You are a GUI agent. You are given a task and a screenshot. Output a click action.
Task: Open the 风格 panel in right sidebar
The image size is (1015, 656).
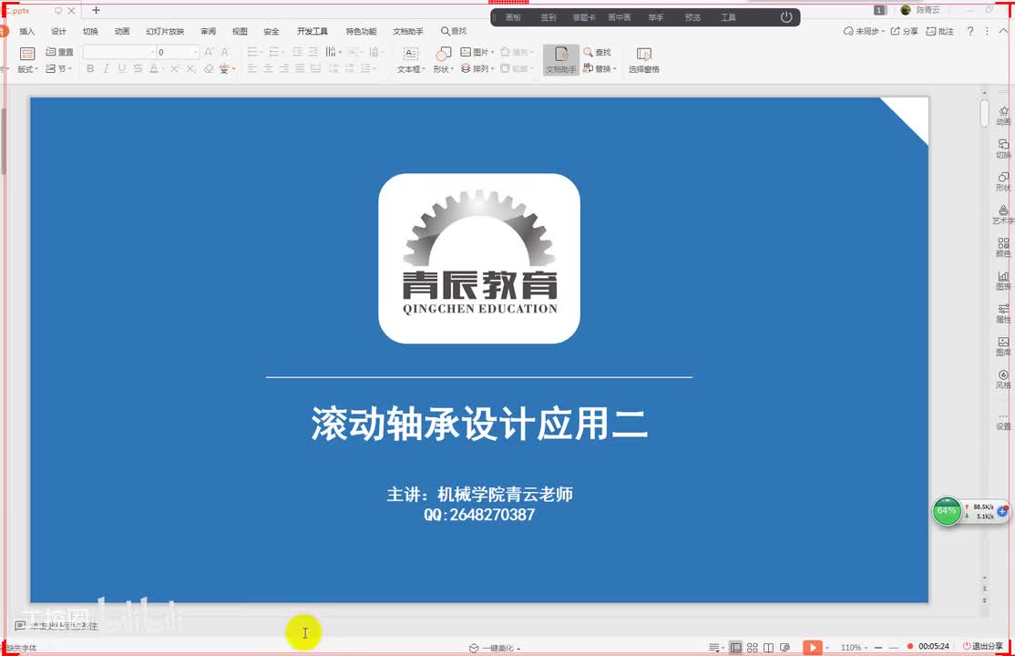1003,379
